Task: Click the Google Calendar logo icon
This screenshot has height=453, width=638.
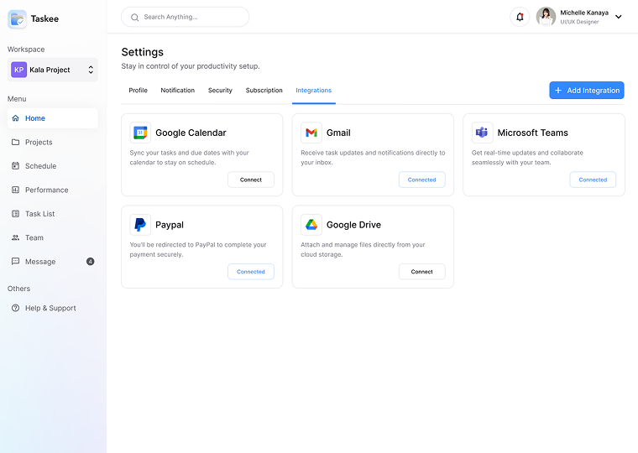Action: click(140, 133)
